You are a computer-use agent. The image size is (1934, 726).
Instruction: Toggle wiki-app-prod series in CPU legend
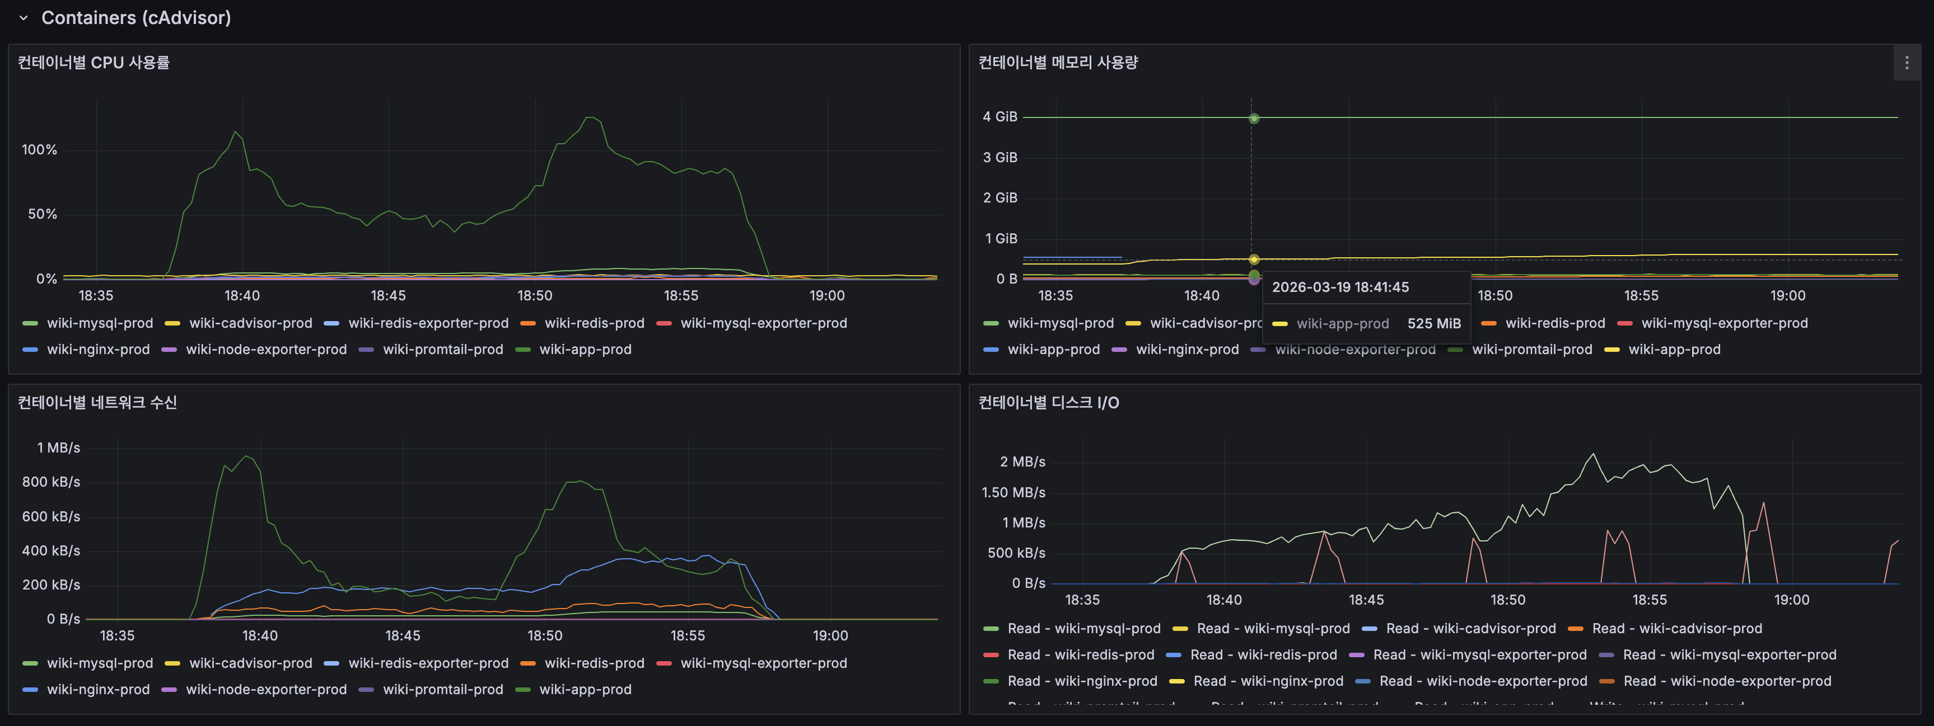[585, 350]
